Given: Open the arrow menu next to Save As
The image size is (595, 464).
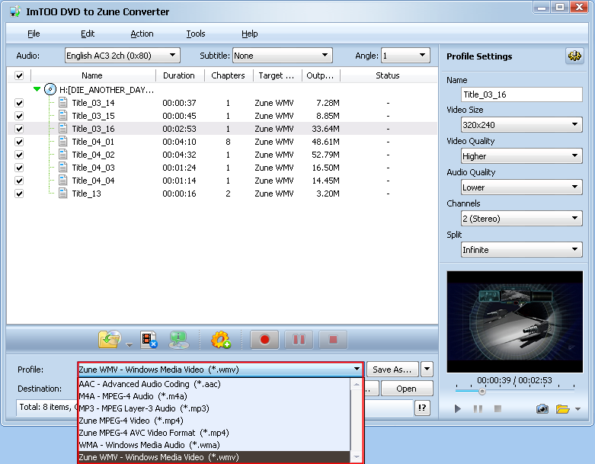Looking at the screenshot, I should pos(427,370).
